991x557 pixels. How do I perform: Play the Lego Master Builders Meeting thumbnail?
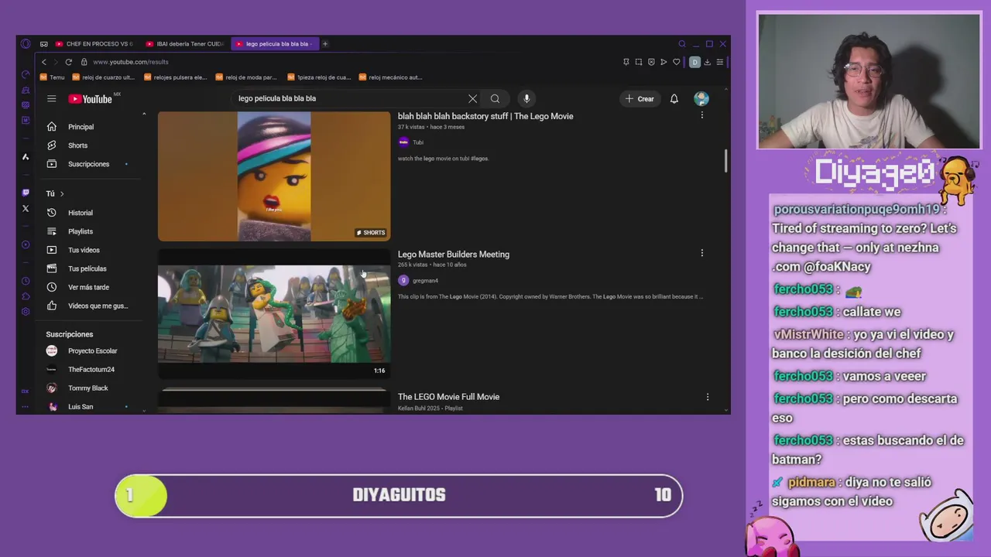click(274, 314)
